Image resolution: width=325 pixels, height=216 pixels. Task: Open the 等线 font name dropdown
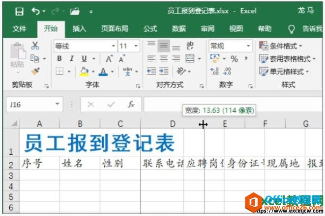point(114,46)
